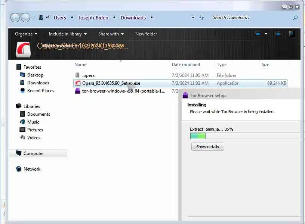Select Downloads in the address breadcrumb

(133, 18)
